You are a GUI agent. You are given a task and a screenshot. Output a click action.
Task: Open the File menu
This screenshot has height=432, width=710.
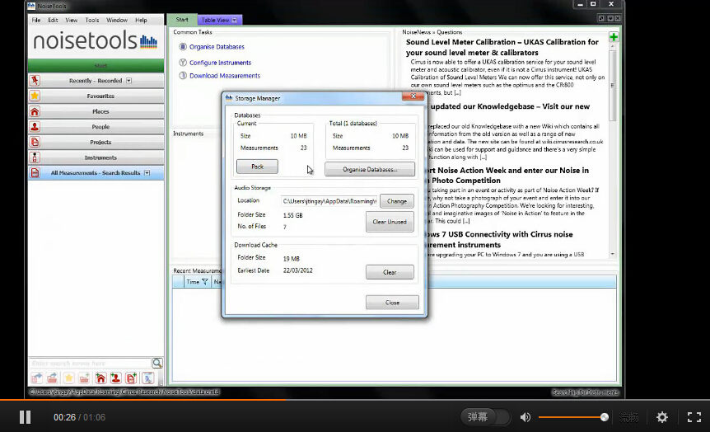point(36,20)
